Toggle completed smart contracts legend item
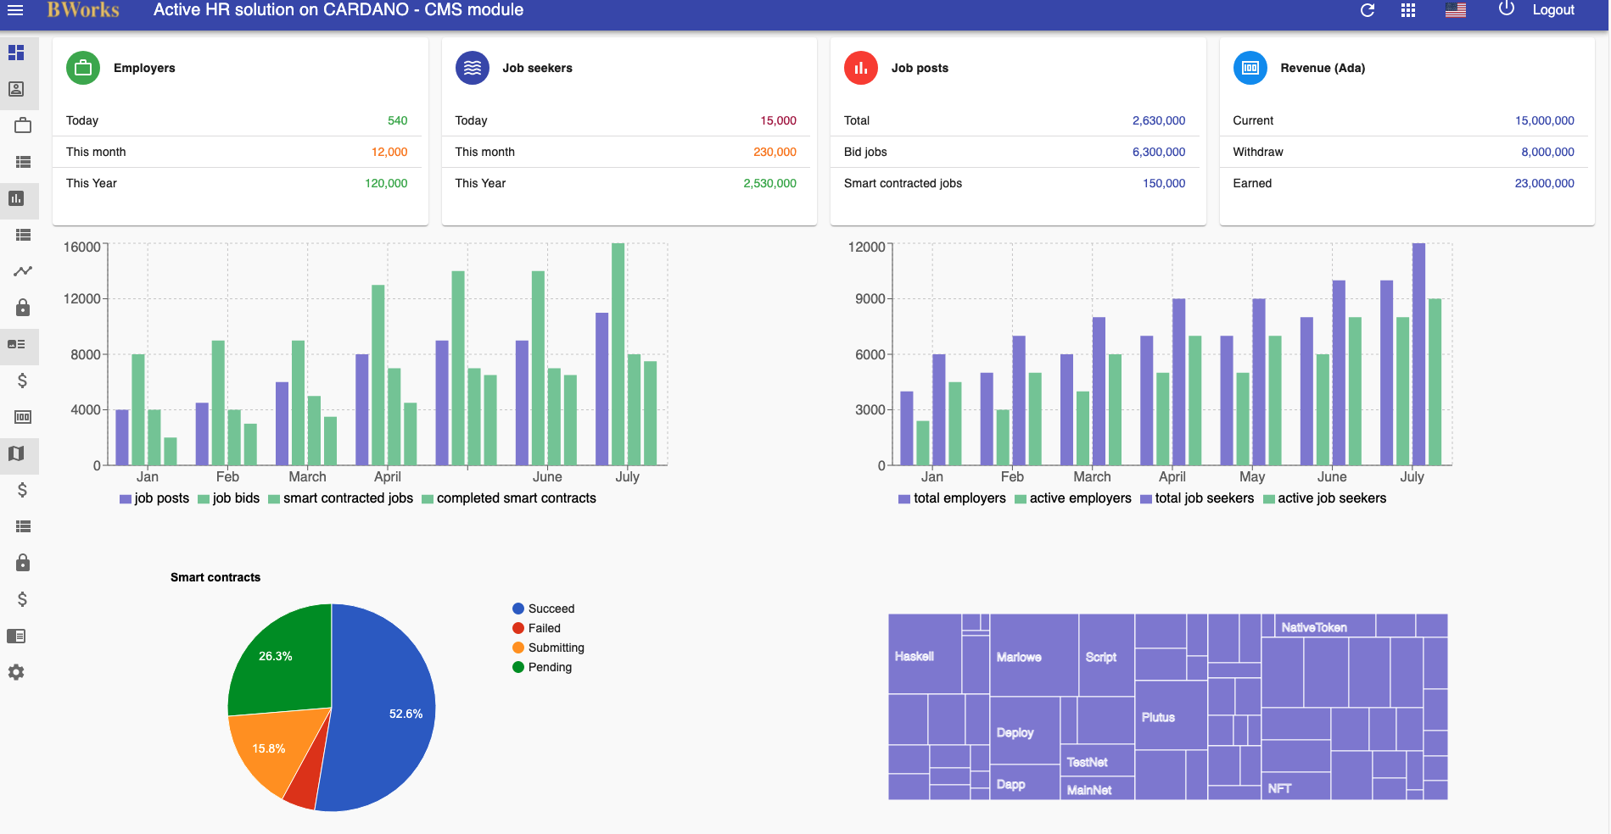This screenshot has height=834, width=1611. tap(509, 498)
